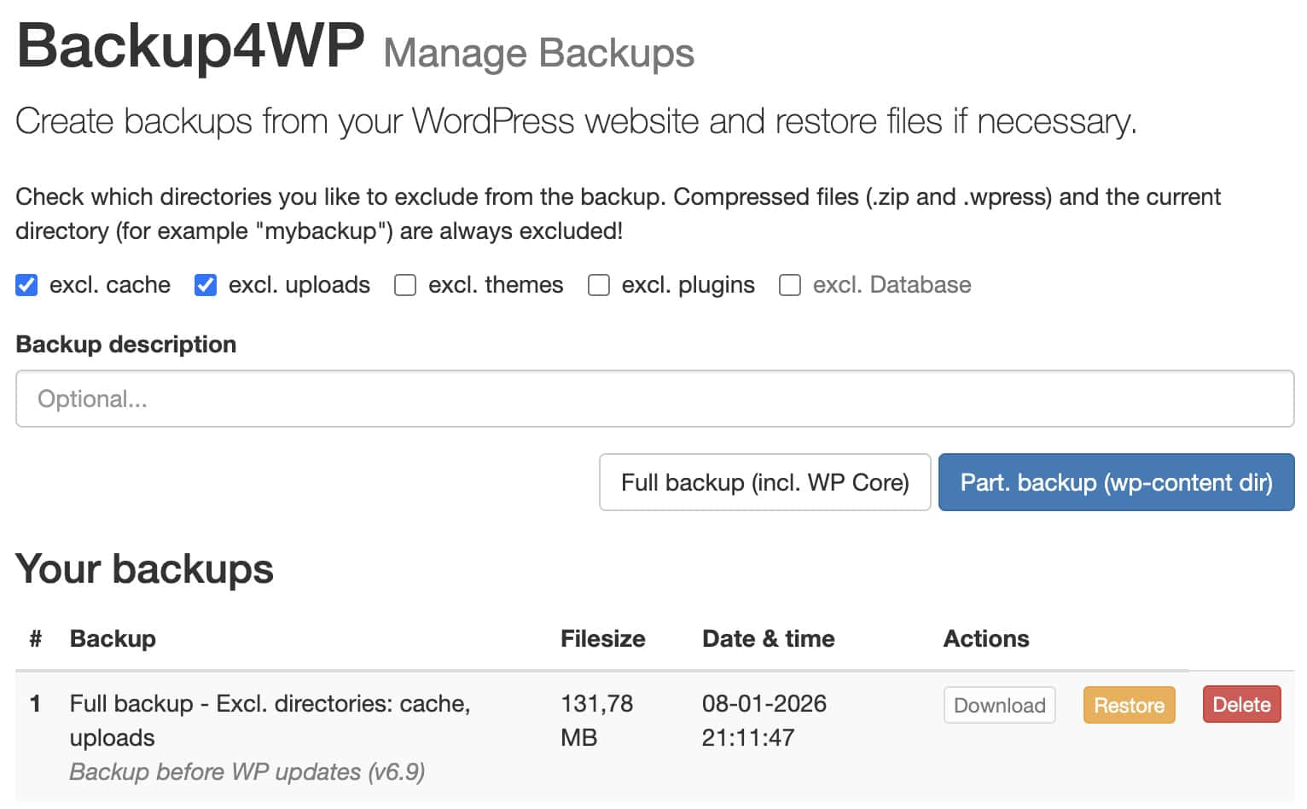Click the Backup column header
Screen dimensions: 1307x809
113,638
